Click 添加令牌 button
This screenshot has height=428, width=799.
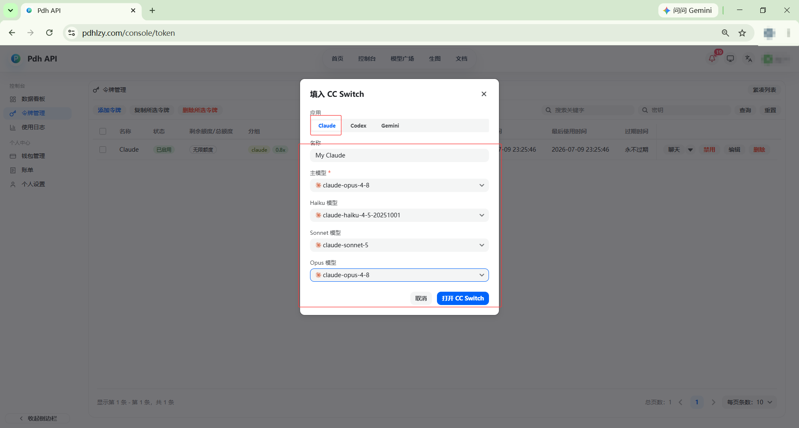click(109, 110)
